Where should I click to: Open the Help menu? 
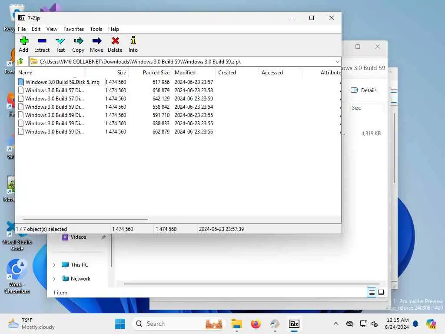113,29
